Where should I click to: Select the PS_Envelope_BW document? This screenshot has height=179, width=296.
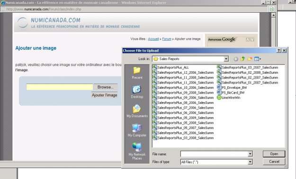tap(232, 87)
